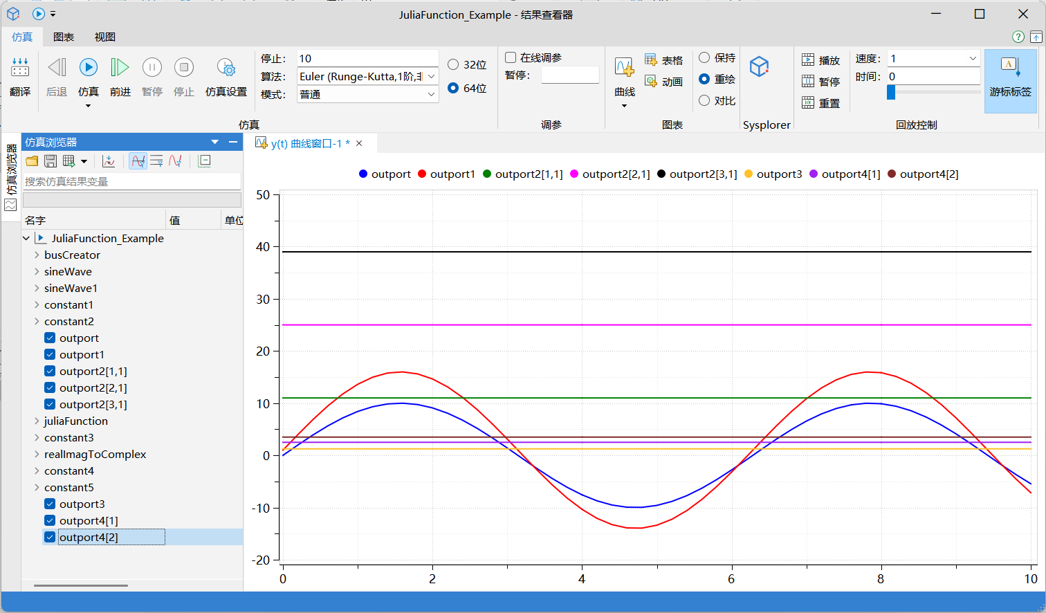Click the 前进 step forward icon
Screen dimensions: 1046x613
(x=120, y=68)
